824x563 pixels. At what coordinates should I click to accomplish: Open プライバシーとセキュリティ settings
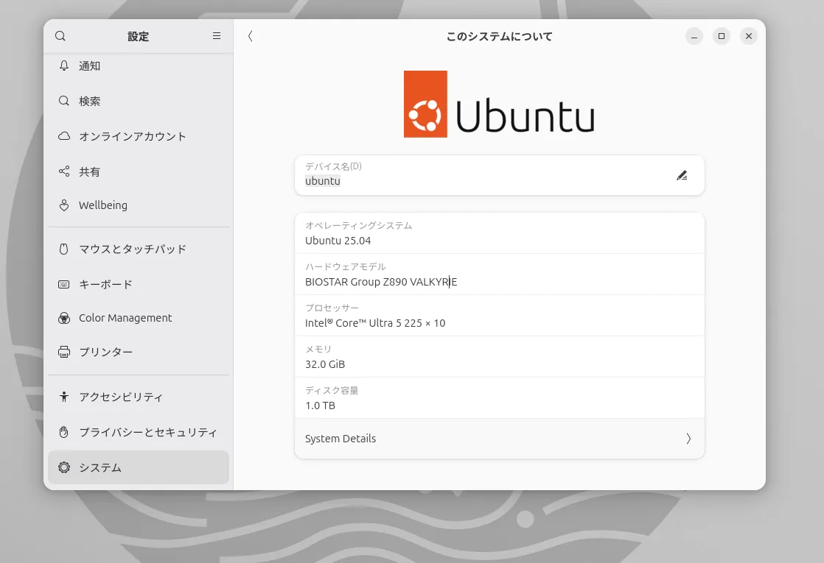pyautogui.click(x=148, y=432)
